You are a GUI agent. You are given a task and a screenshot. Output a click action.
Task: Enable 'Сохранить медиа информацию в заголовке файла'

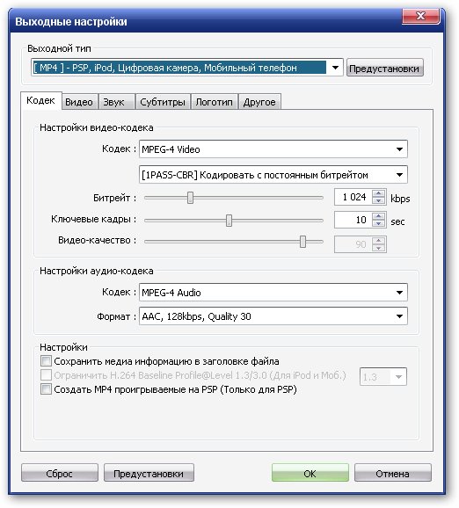click(x=46, y=361)
